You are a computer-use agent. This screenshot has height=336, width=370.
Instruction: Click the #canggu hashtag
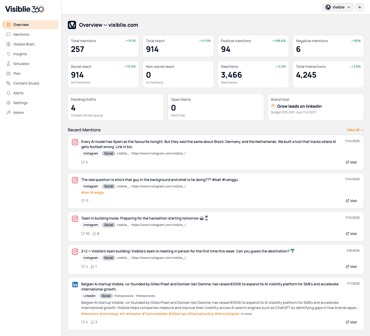pos(97,193)
